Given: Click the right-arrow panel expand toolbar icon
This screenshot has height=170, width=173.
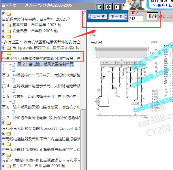Looking at the screenshot, I should tap(100, 7).
